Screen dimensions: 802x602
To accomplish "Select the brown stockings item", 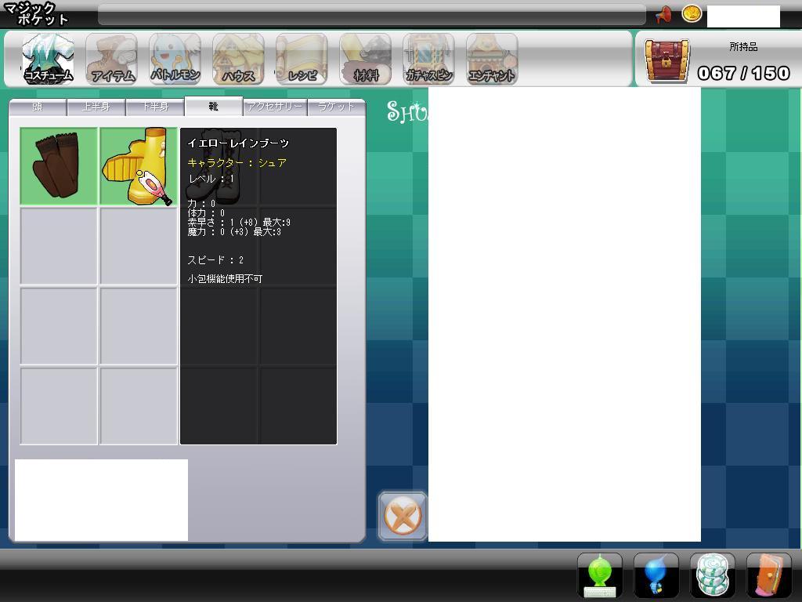I will tap(59, 167).
